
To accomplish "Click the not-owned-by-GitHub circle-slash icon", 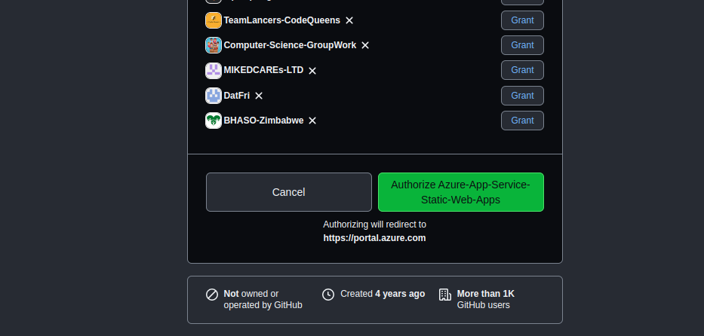I will point(212,295).
